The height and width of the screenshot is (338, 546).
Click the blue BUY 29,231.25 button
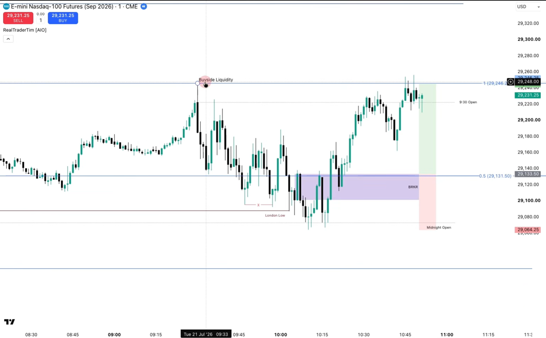tap(63, 18)
